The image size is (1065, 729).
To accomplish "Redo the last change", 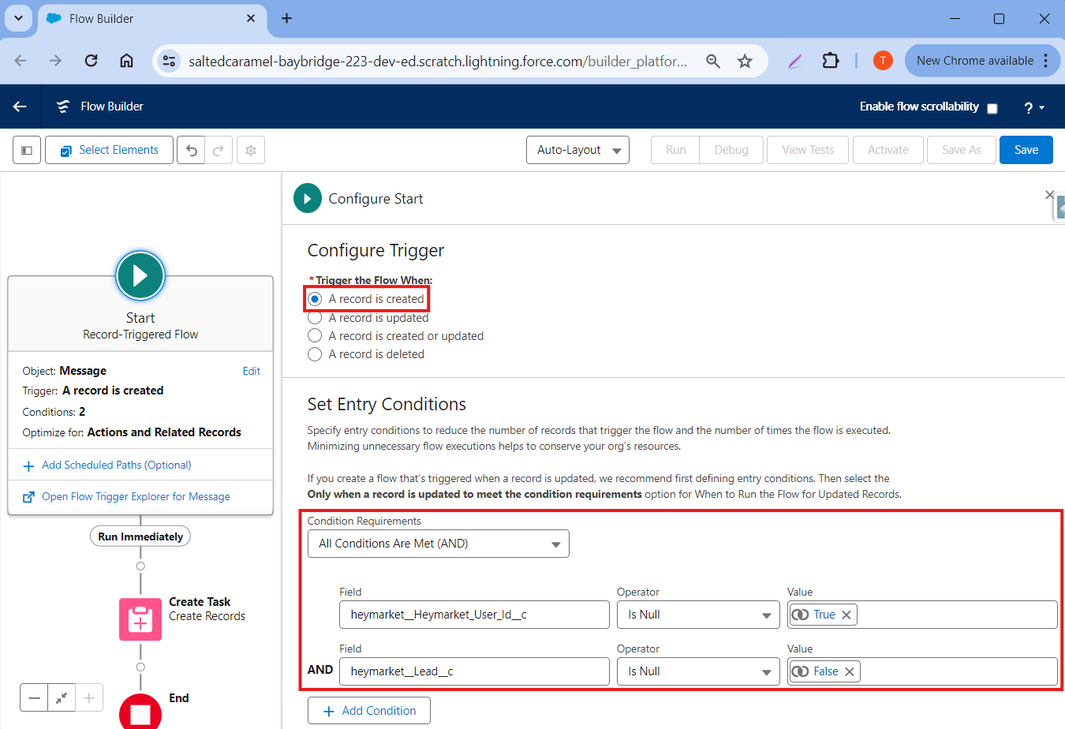I will pyautogui.click(x=219, y=150).
